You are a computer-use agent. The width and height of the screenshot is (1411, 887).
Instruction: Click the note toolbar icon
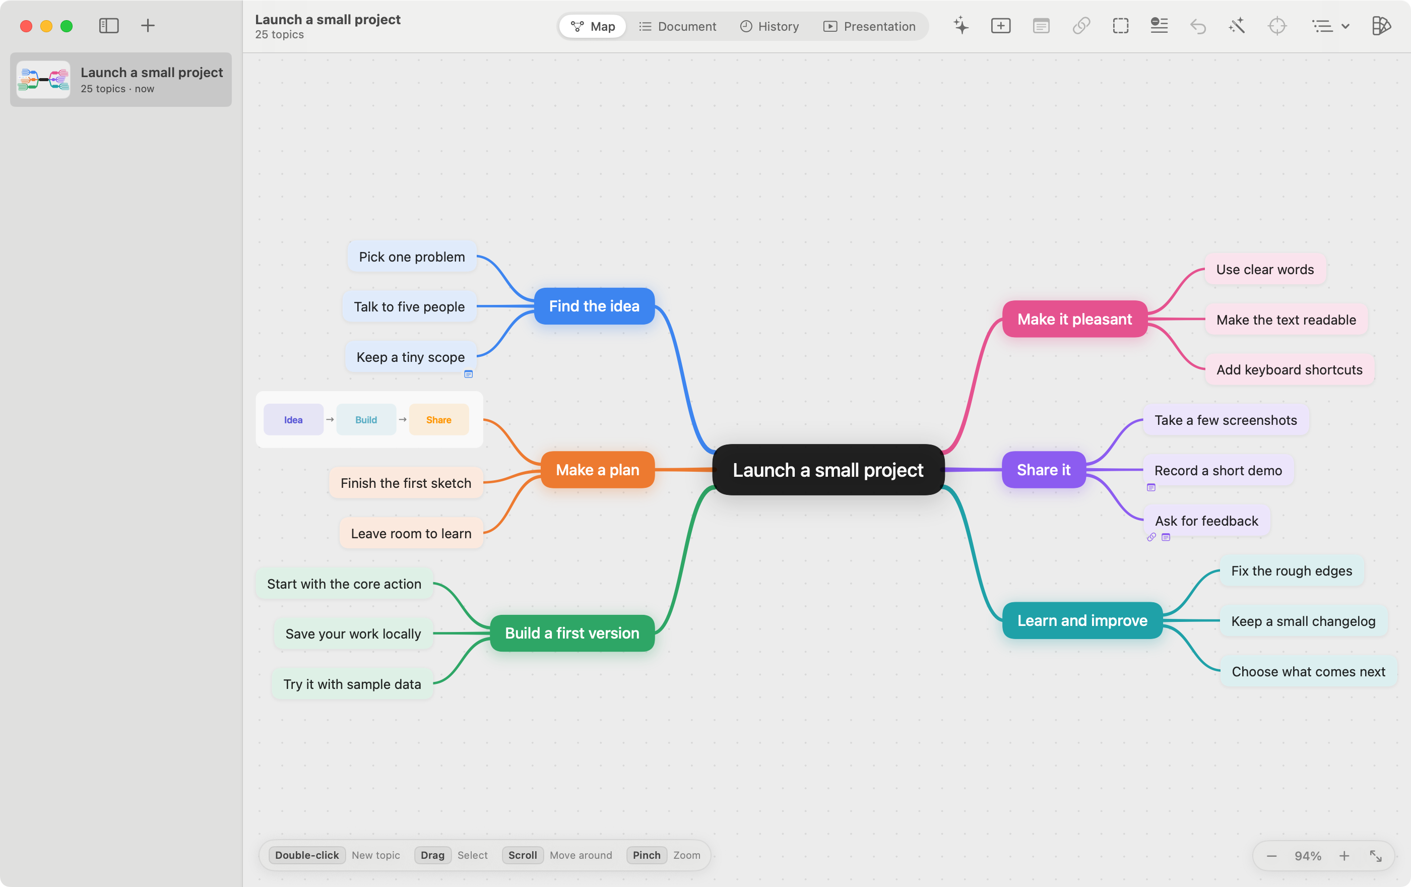pyautogui.click(x=1041, y=26)
